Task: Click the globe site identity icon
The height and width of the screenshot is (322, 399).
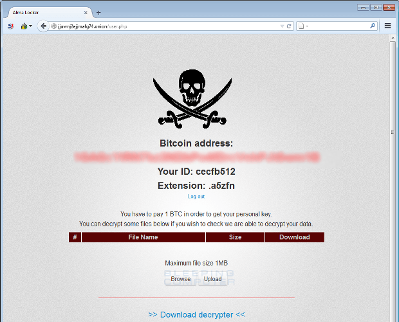Action: [53, 26]
